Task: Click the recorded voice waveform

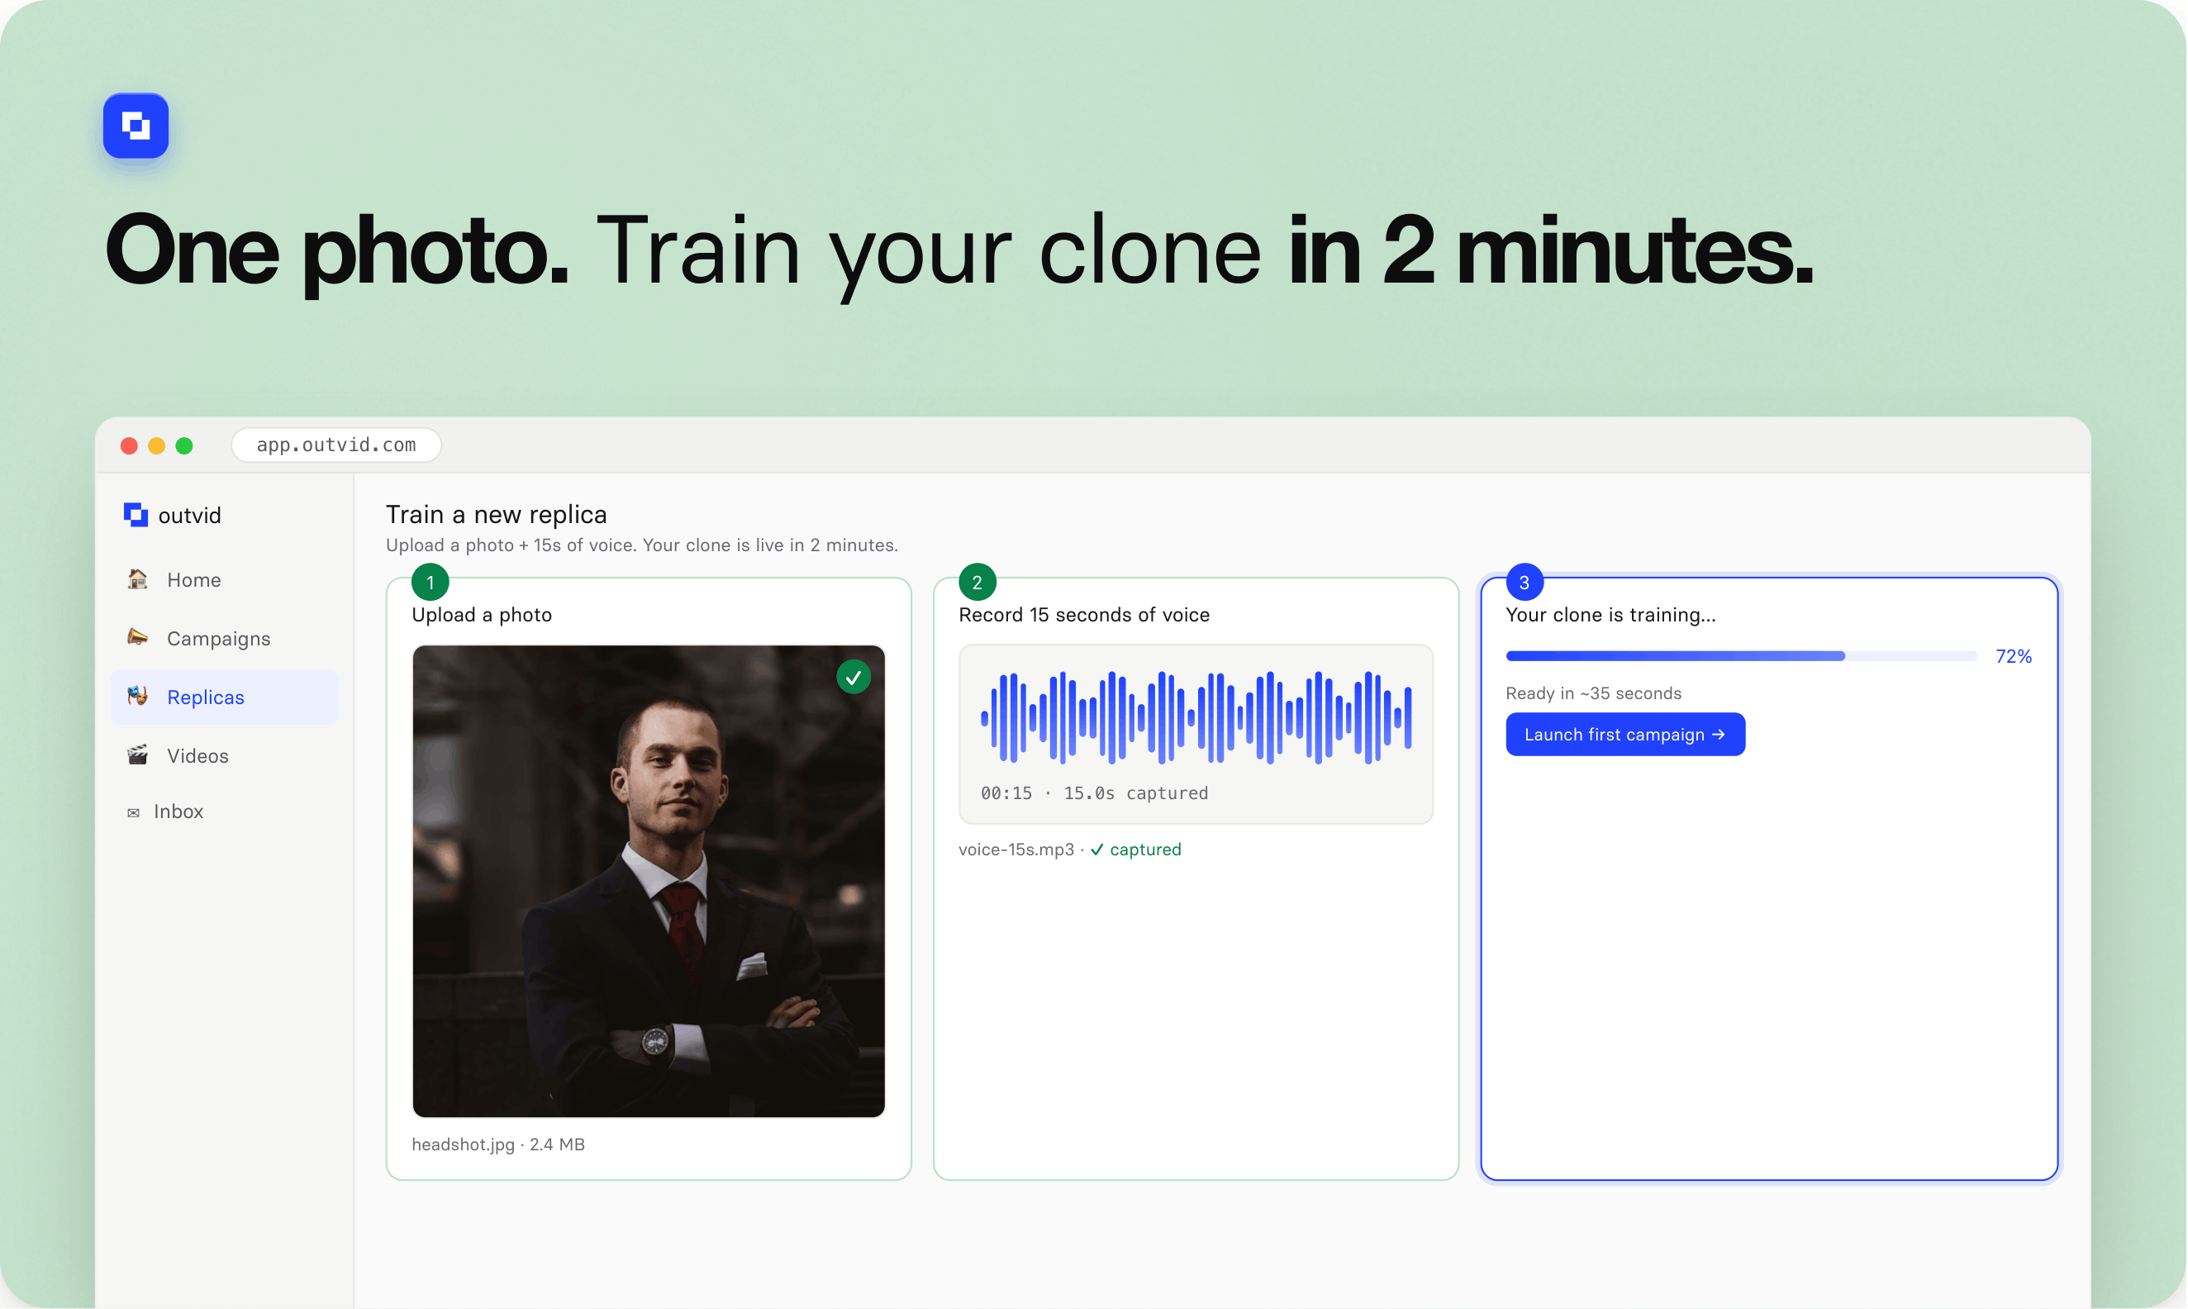Action: [x=1196, y=718]
